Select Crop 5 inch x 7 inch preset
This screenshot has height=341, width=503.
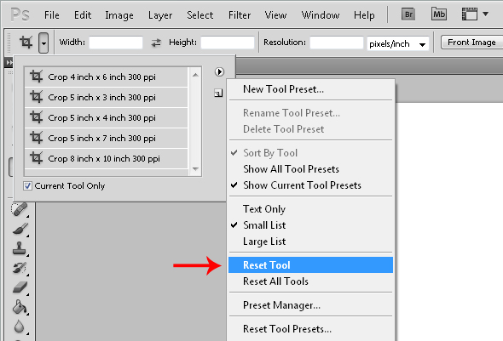tap(107, 139)
